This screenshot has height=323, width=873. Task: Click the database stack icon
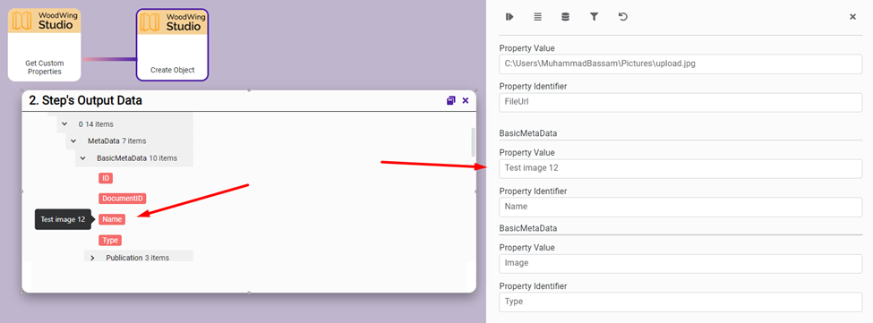click(x=565, y=17)
